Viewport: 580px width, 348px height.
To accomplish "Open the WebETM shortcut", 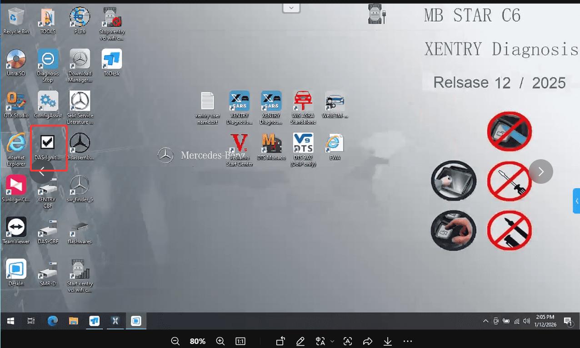I will pos(335,105).
